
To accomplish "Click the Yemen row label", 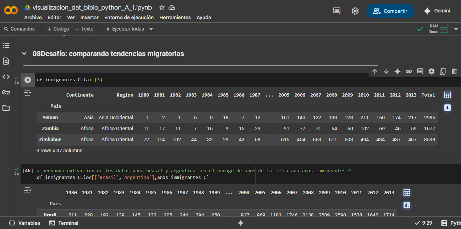I will tap(50, 118).
